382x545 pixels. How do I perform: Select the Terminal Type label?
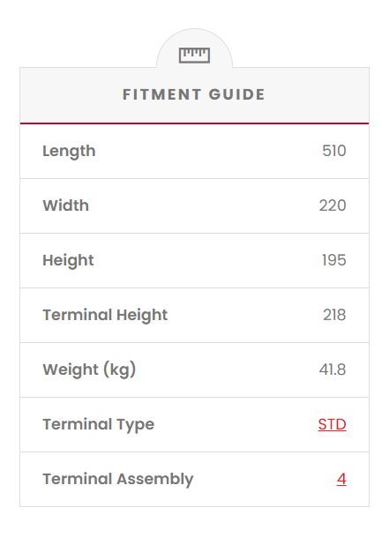[99, 425]
